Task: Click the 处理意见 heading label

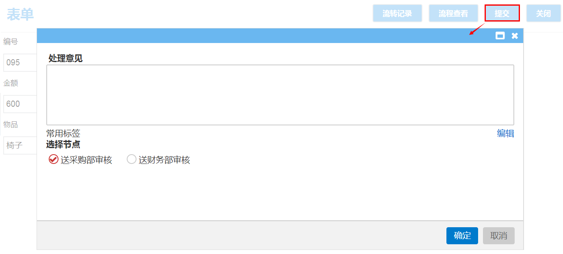Action: (65, 58)
